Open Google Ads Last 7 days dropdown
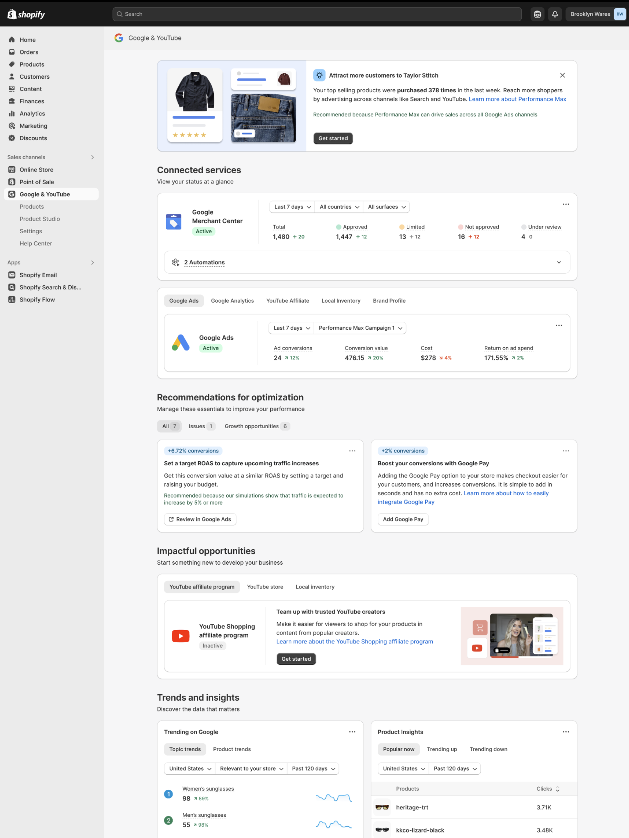629x838 pixels. (291, 328)
